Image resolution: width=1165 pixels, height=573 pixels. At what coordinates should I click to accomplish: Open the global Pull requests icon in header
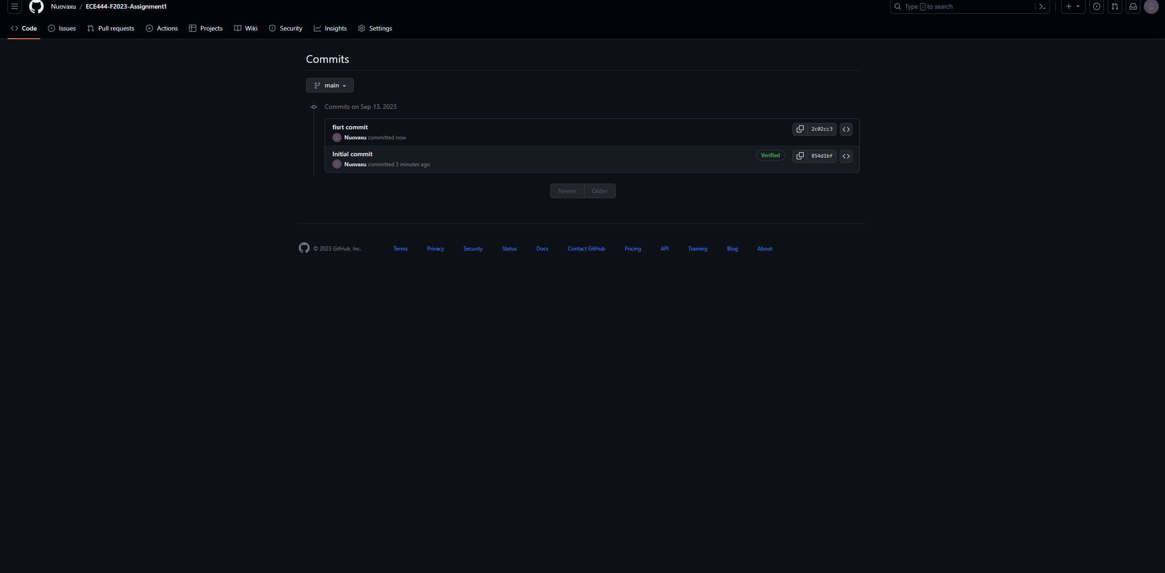pos(1115,6)
